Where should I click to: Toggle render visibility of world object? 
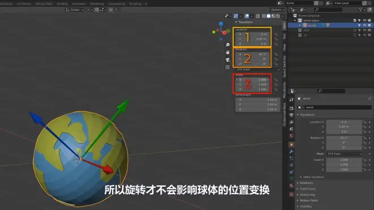point(369,25)
